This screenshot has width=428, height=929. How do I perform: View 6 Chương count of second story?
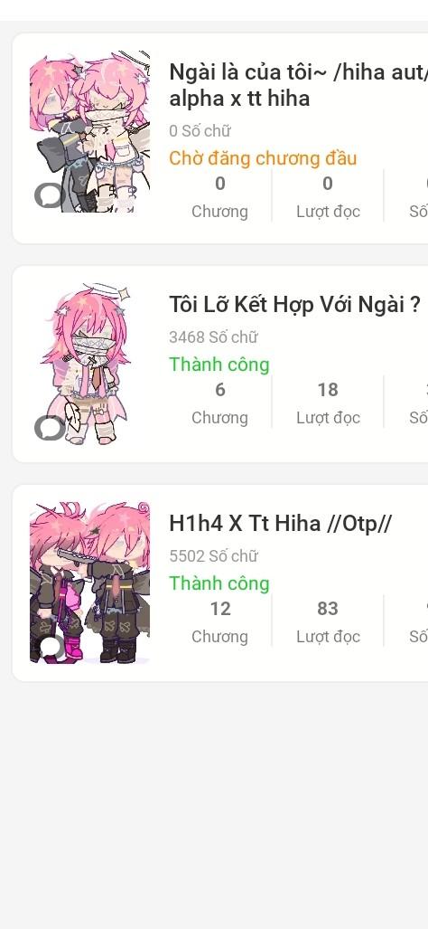click(x=220, y=403)
